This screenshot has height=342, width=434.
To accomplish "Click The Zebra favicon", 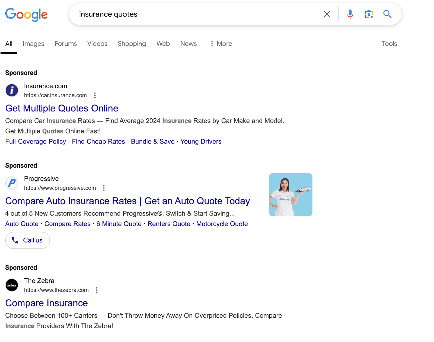I will (12, 285).
